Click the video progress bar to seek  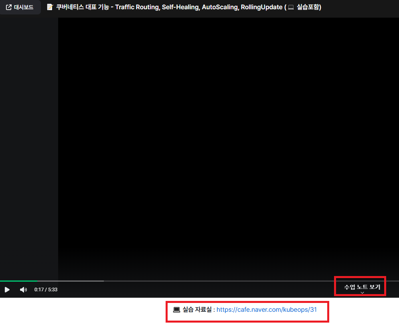(200, 281)
